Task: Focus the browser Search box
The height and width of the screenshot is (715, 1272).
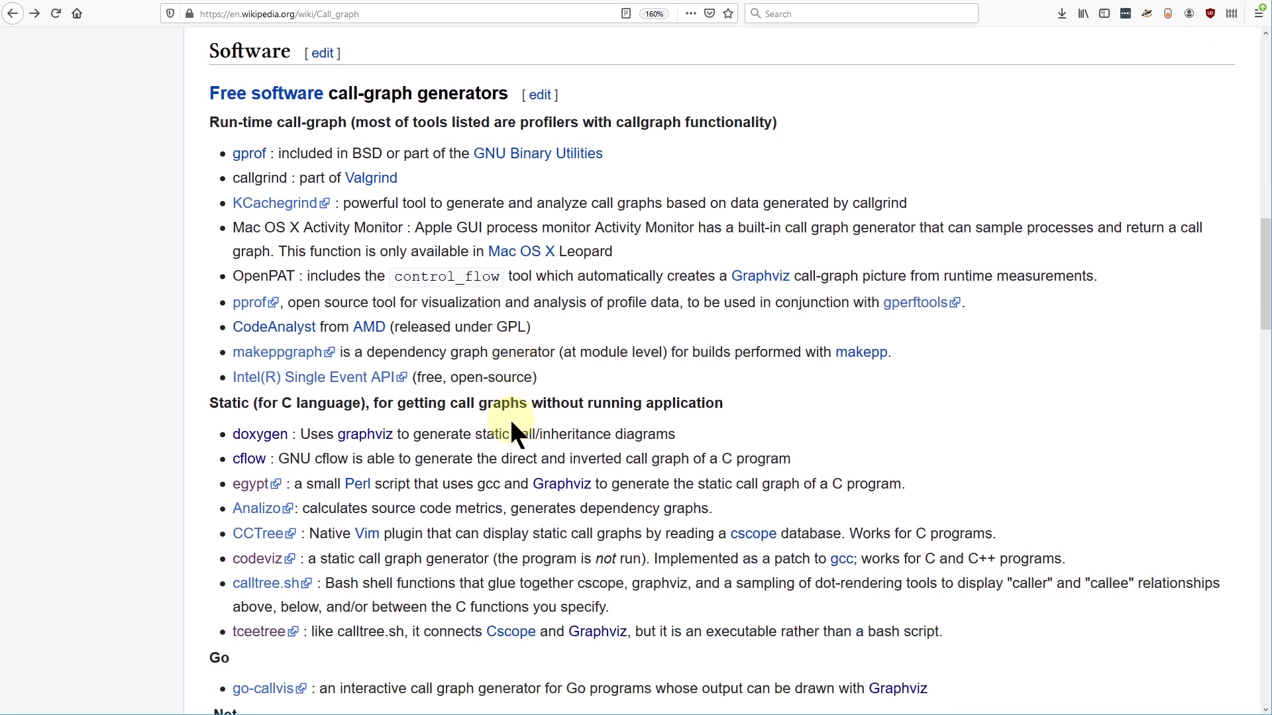Action: (x=861, y=13)
